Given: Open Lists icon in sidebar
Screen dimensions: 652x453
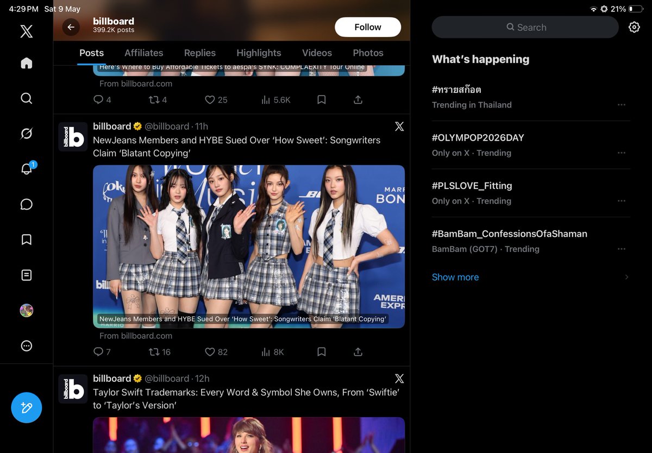Looking at the screenshot, I should click(x=26, y=275).
